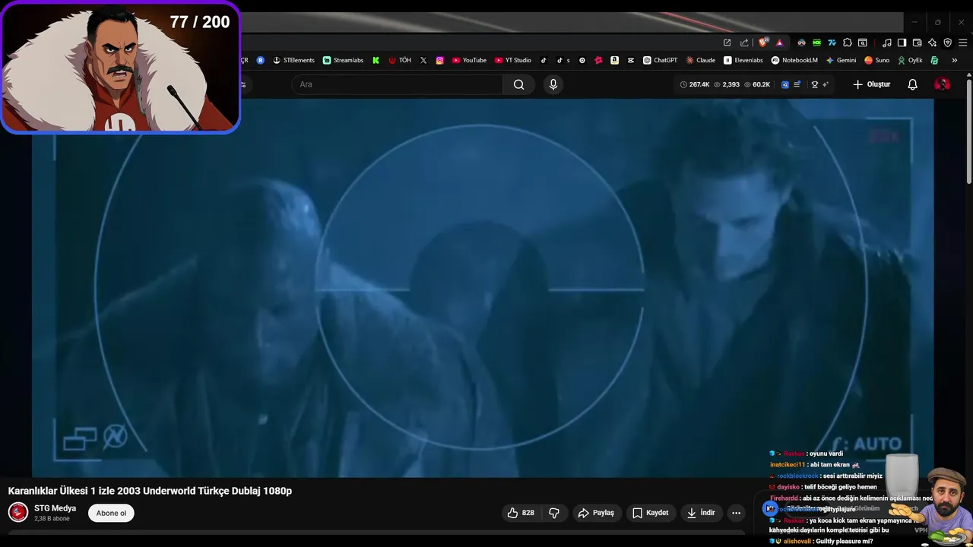
Task: Click the YouTube search magnifier button
Action: click(518, 84)
